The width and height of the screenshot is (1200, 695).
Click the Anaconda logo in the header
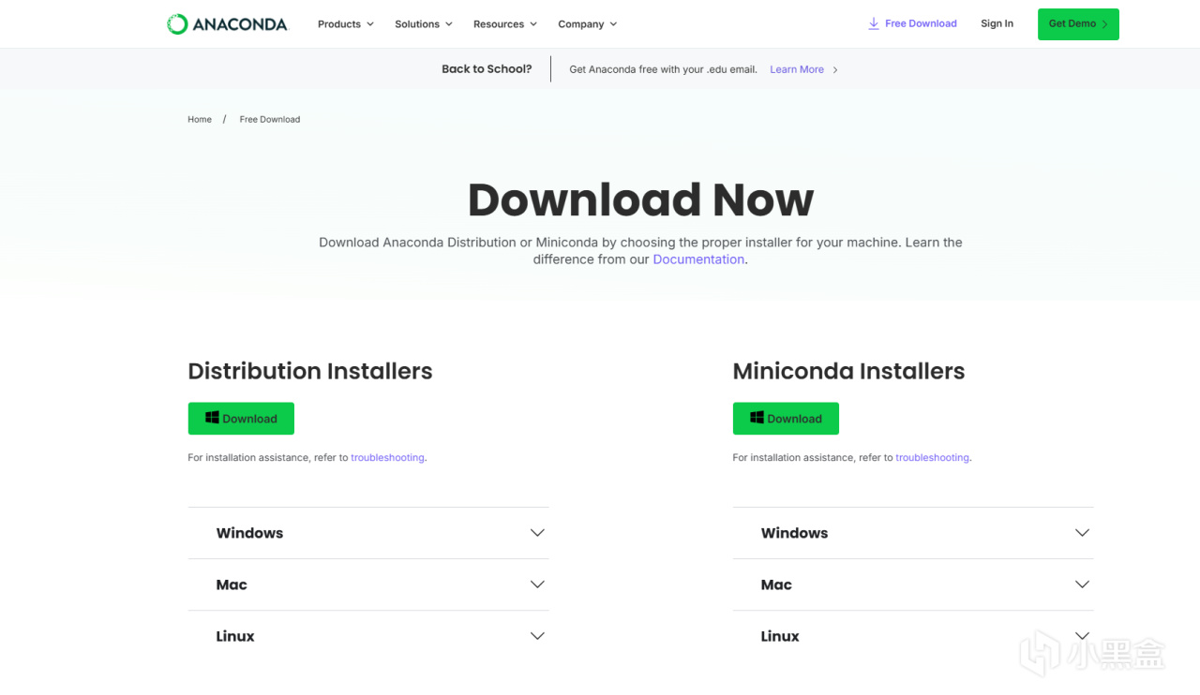[x=227, y=24]
